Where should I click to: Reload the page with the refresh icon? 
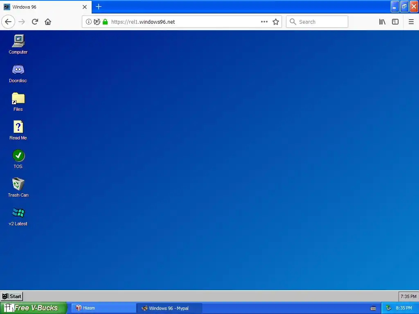coord(35,22)
